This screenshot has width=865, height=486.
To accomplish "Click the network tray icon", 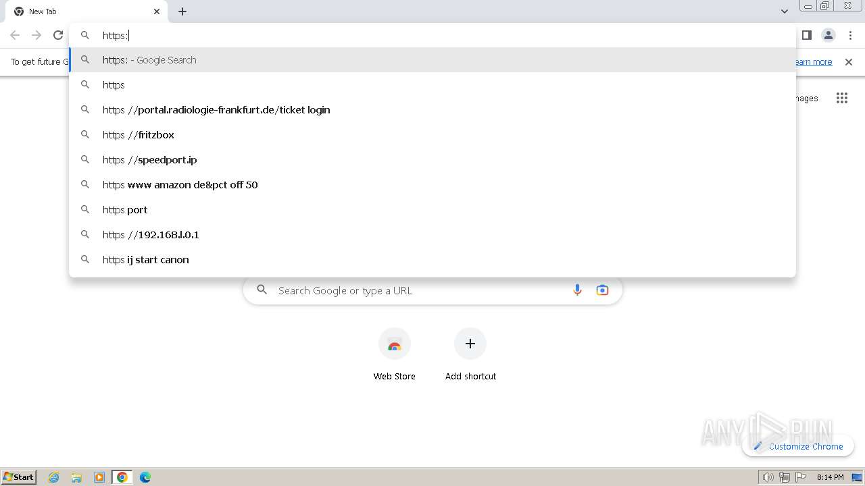I will 785,477.
